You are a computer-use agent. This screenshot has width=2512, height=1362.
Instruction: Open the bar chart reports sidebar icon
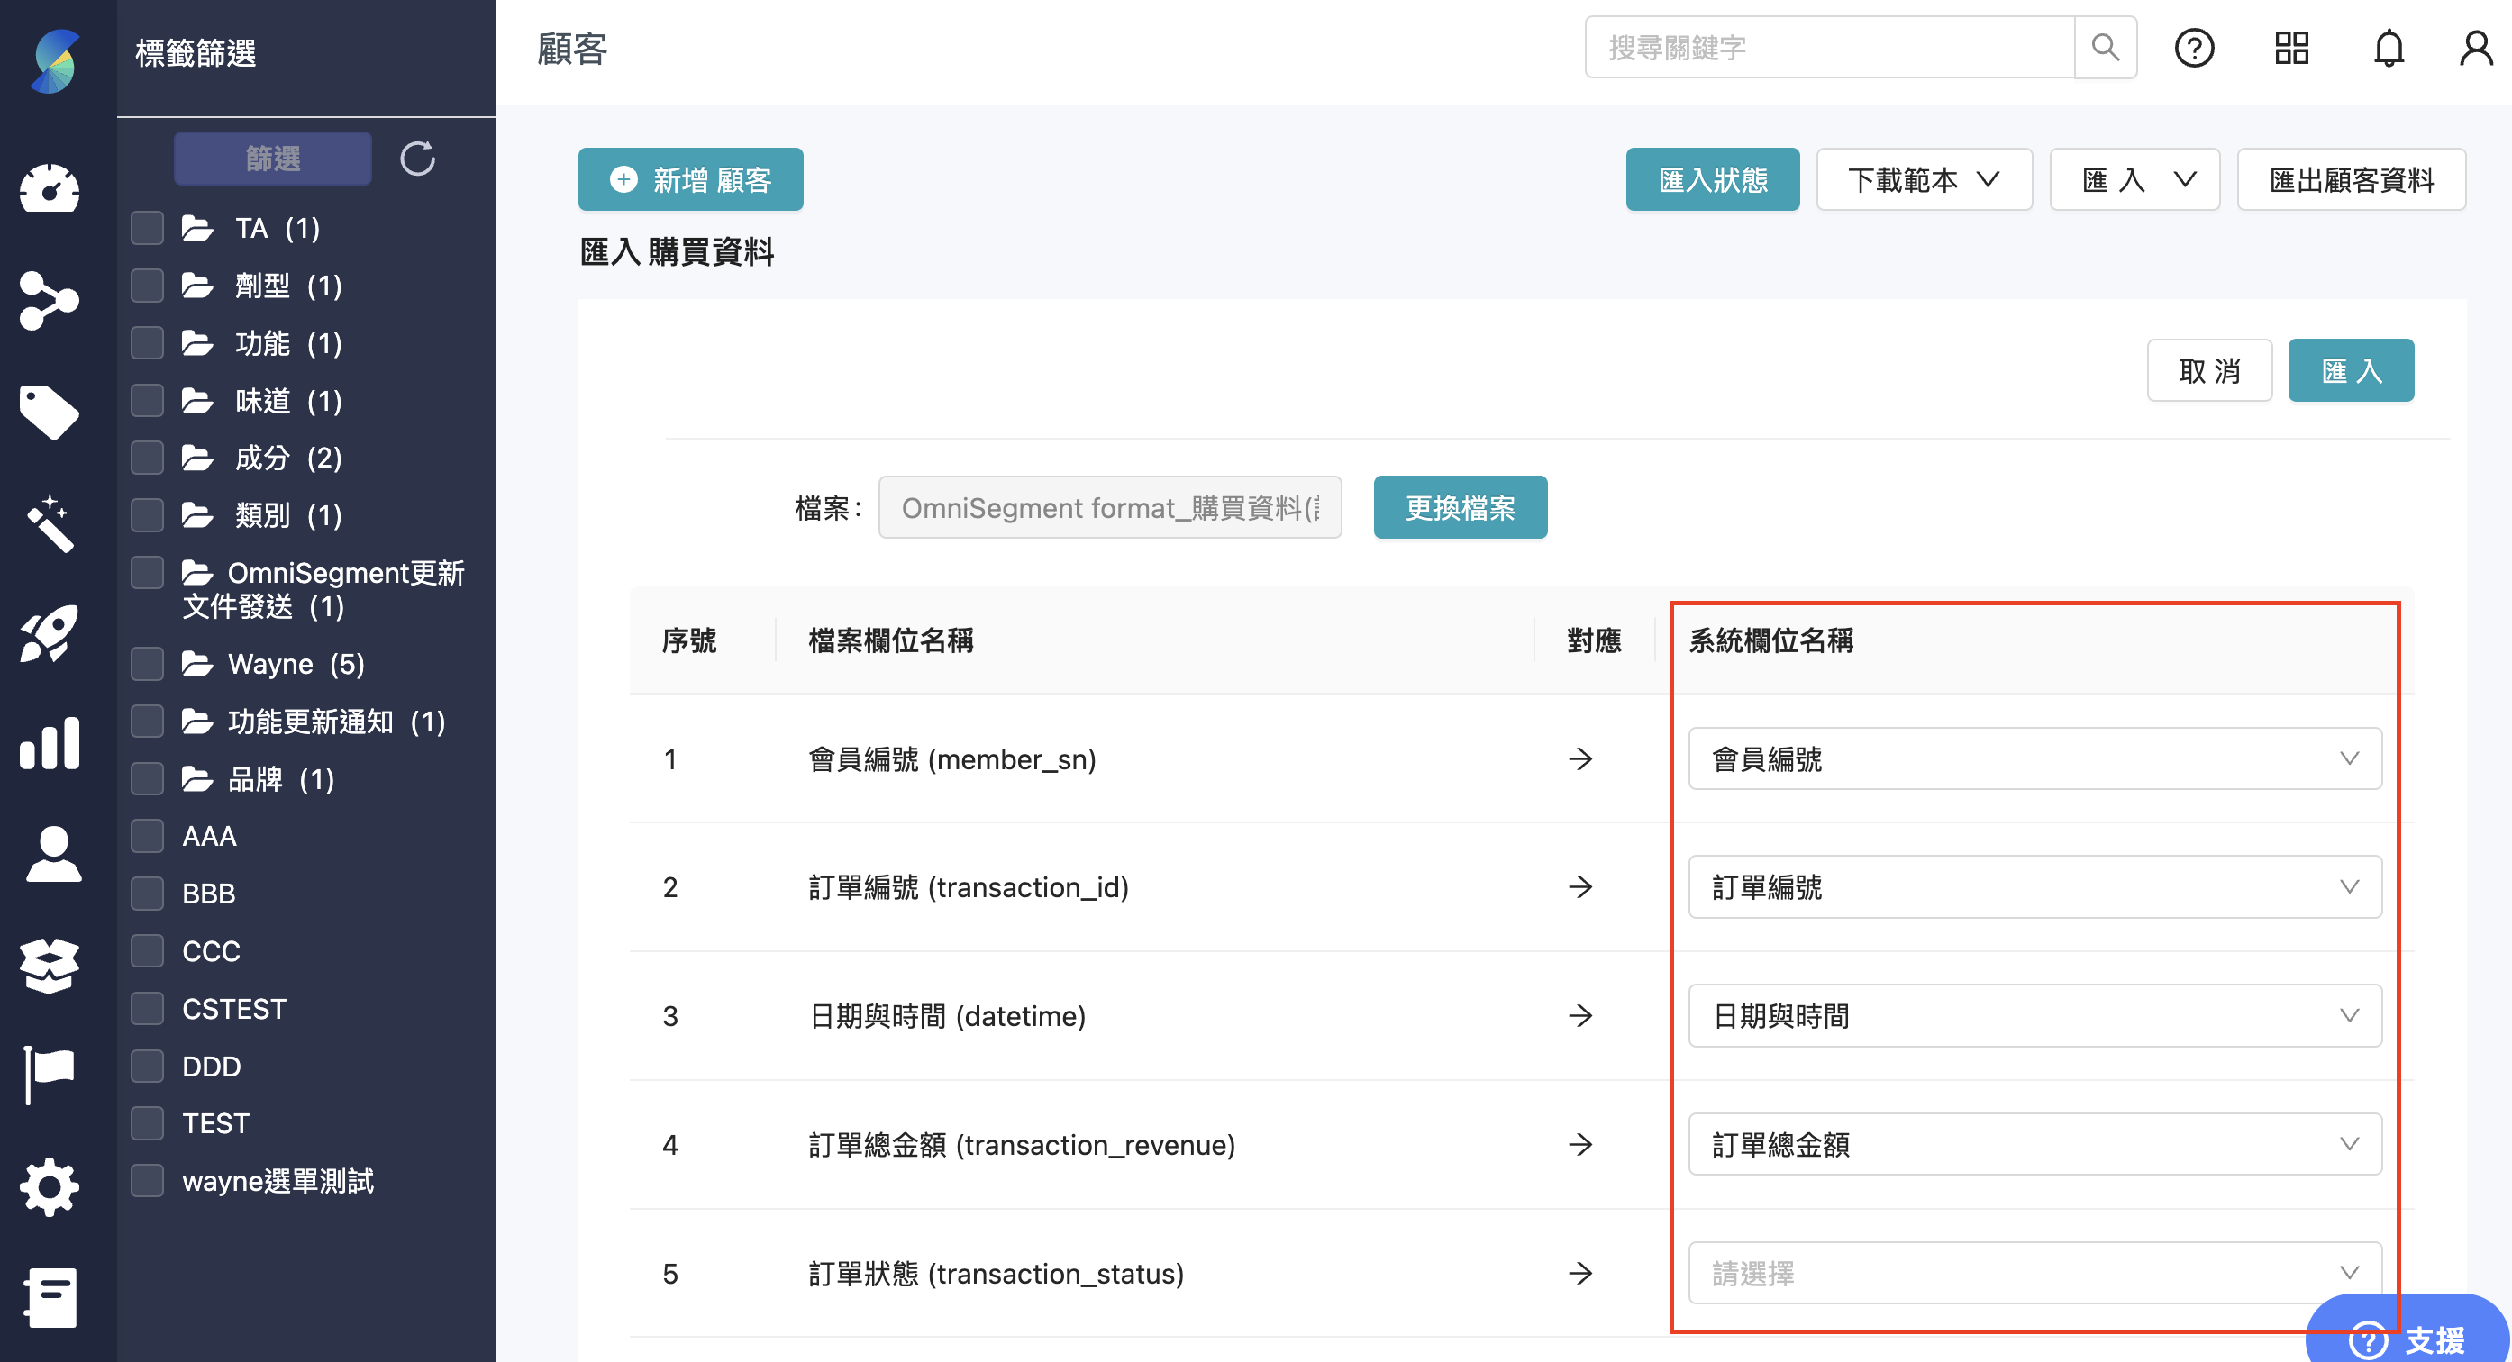tap(49, 743)
